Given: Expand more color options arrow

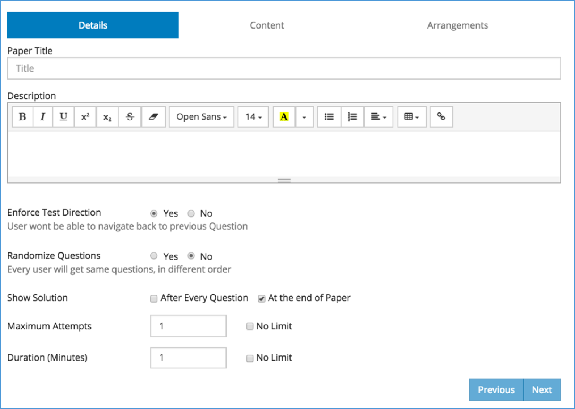Looking at the screenshot, I should [x=304, y=117].
